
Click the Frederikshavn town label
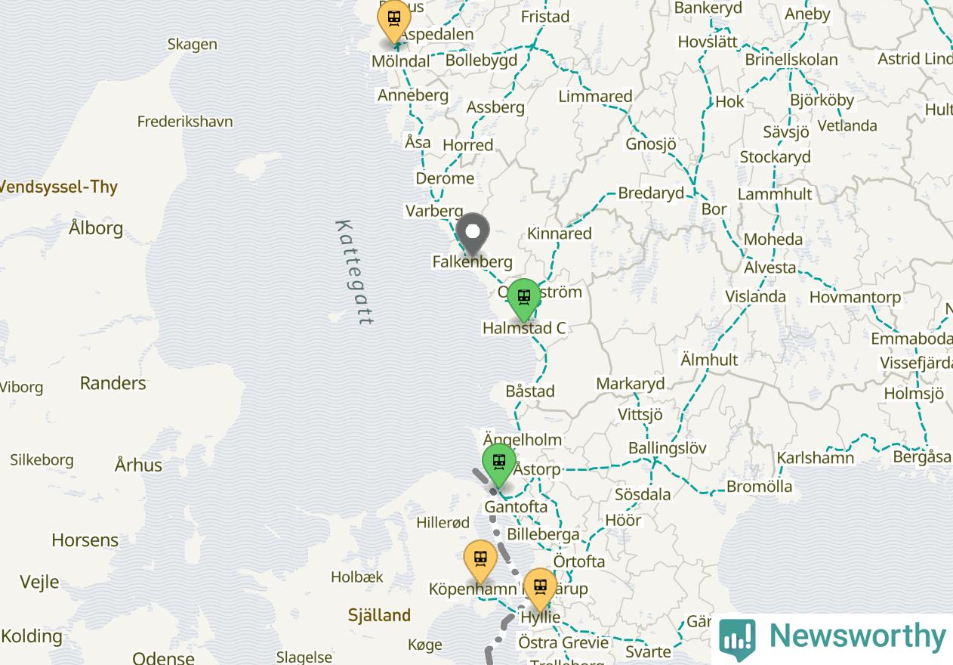(185, 121)
